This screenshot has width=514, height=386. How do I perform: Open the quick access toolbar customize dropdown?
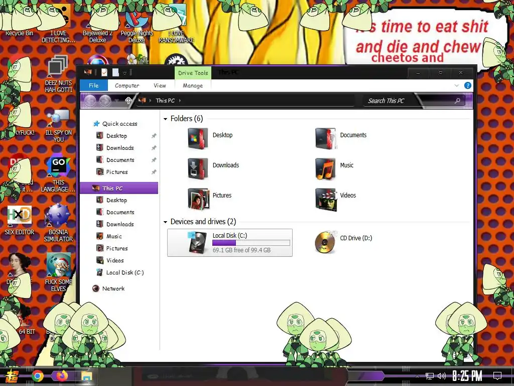(x=125, y=73)
